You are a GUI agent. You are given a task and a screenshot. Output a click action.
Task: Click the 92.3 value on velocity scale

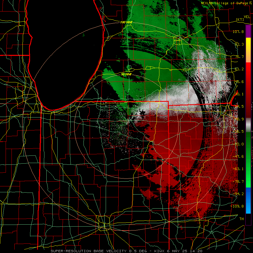pyautogui.click(x=239, y=44)
